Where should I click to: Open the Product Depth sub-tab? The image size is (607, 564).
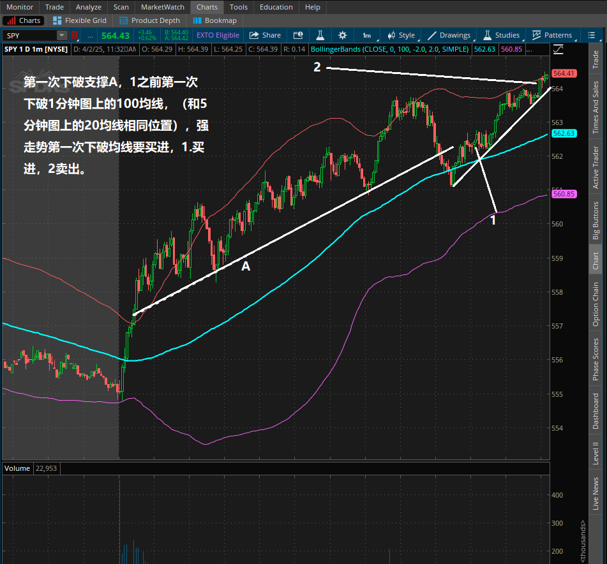click(x=149, y=20)
